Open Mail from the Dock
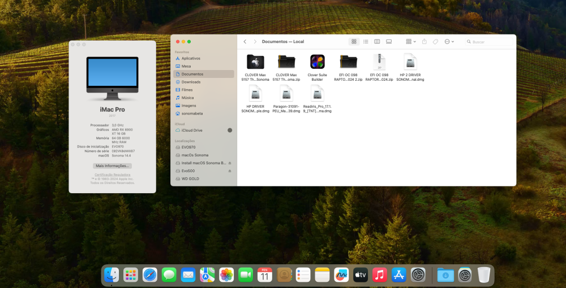Viewport: 566px width, 288px height. pyautogui.click(x=188, y=276)
